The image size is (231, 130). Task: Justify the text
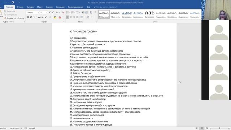tap(77, 17)
